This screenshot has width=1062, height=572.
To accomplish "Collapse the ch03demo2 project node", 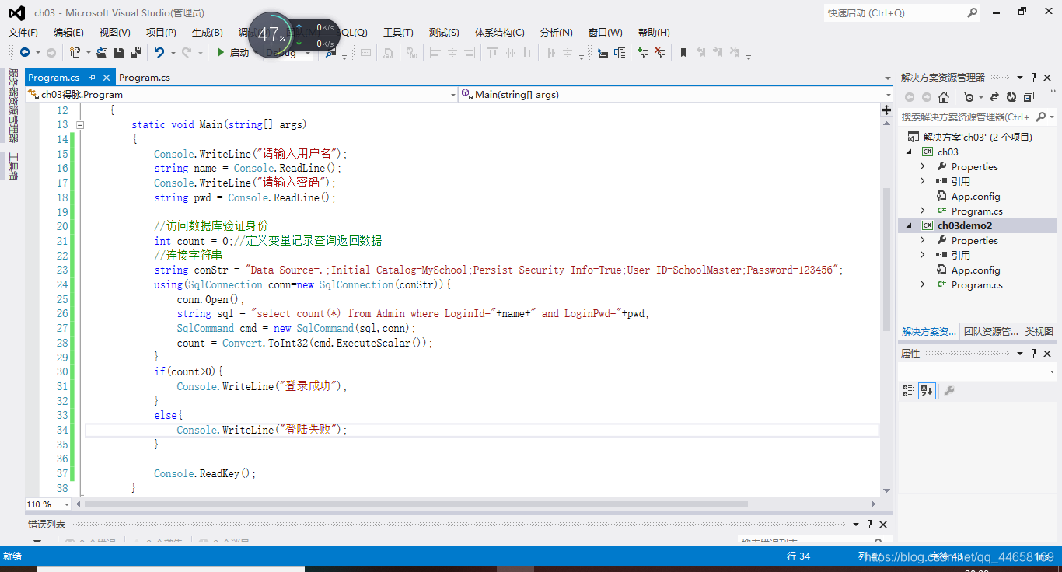I will [x=909, y=225].
